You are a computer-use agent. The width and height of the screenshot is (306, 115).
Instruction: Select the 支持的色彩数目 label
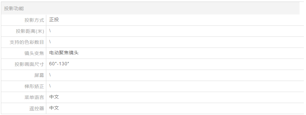(x=27, y=42)
